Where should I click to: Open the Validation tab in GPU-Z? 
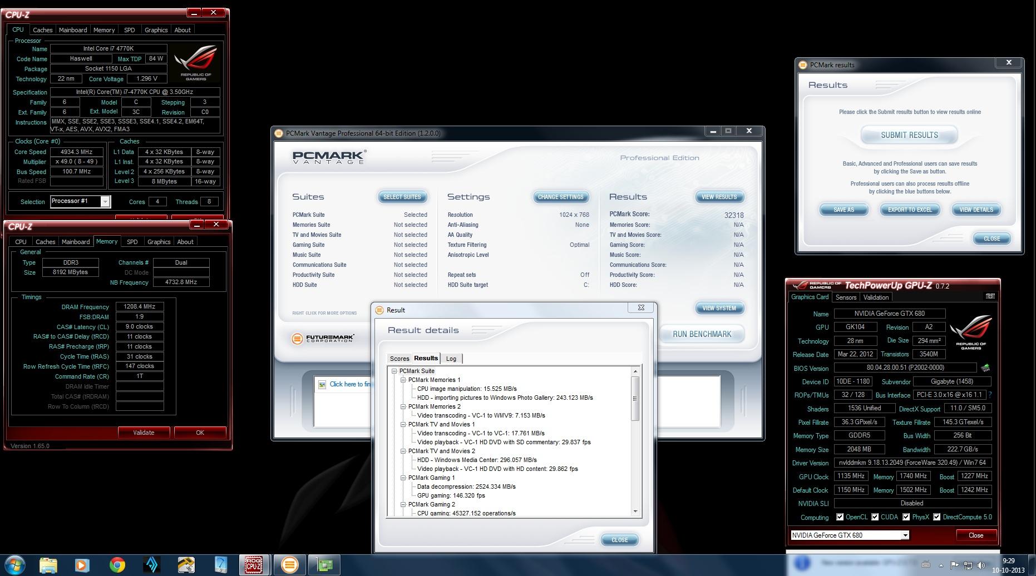point(876,297)
